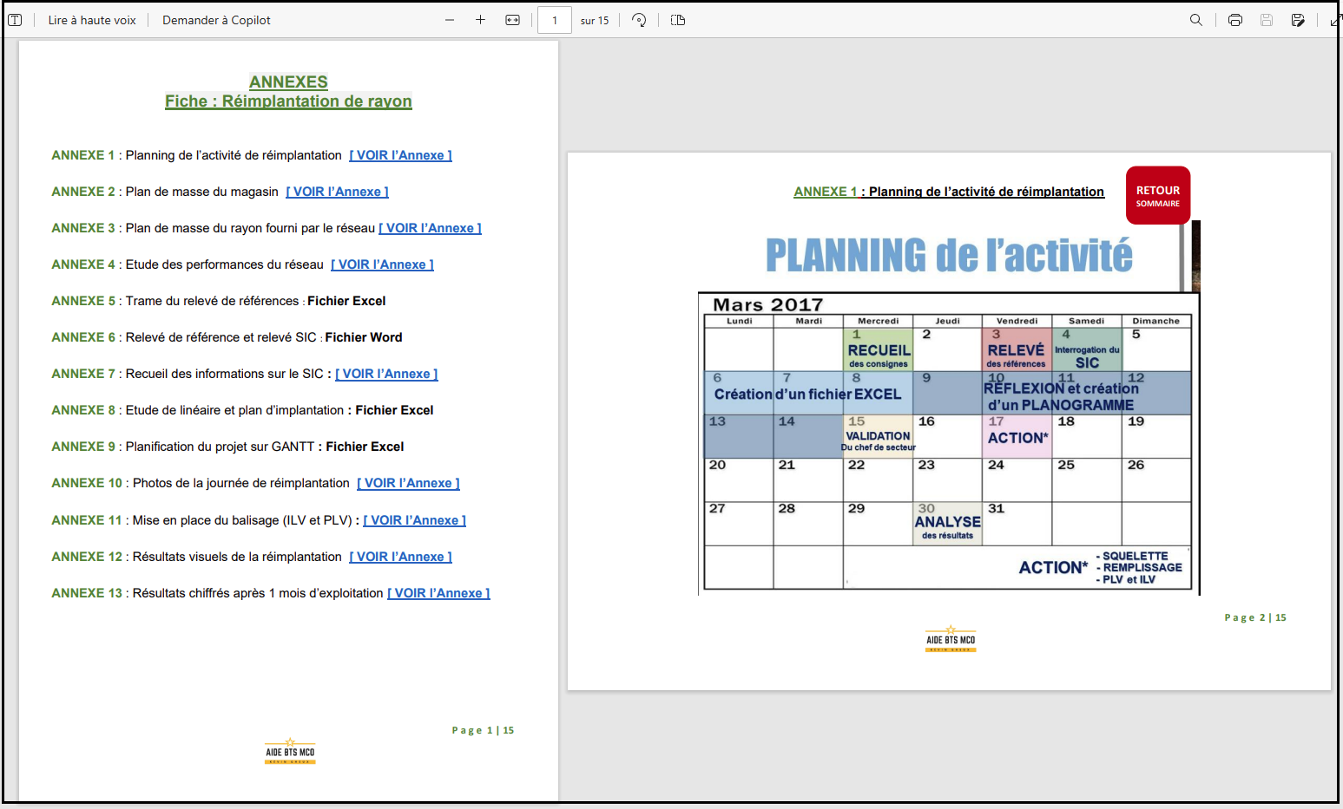The width and height of the screenshot is (1343, 809).
Task: Click 'REFLEXION et création d'un PLANOGRAMME' text
Action: point(1061,396)
